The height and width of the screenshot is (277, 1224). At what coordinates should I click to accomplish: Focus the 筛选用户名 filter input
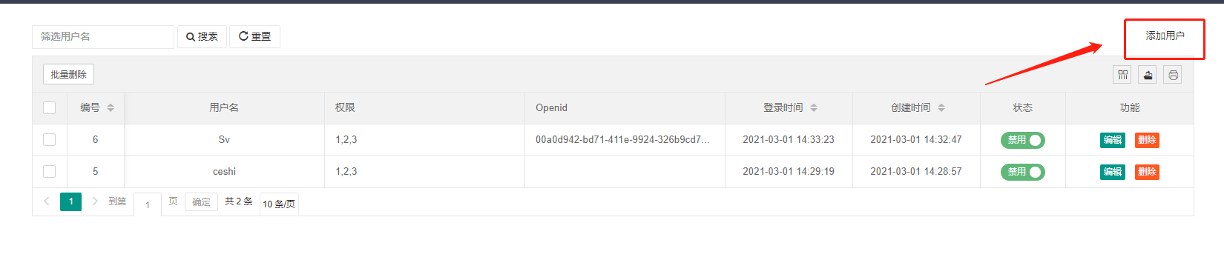pos(103,37)
